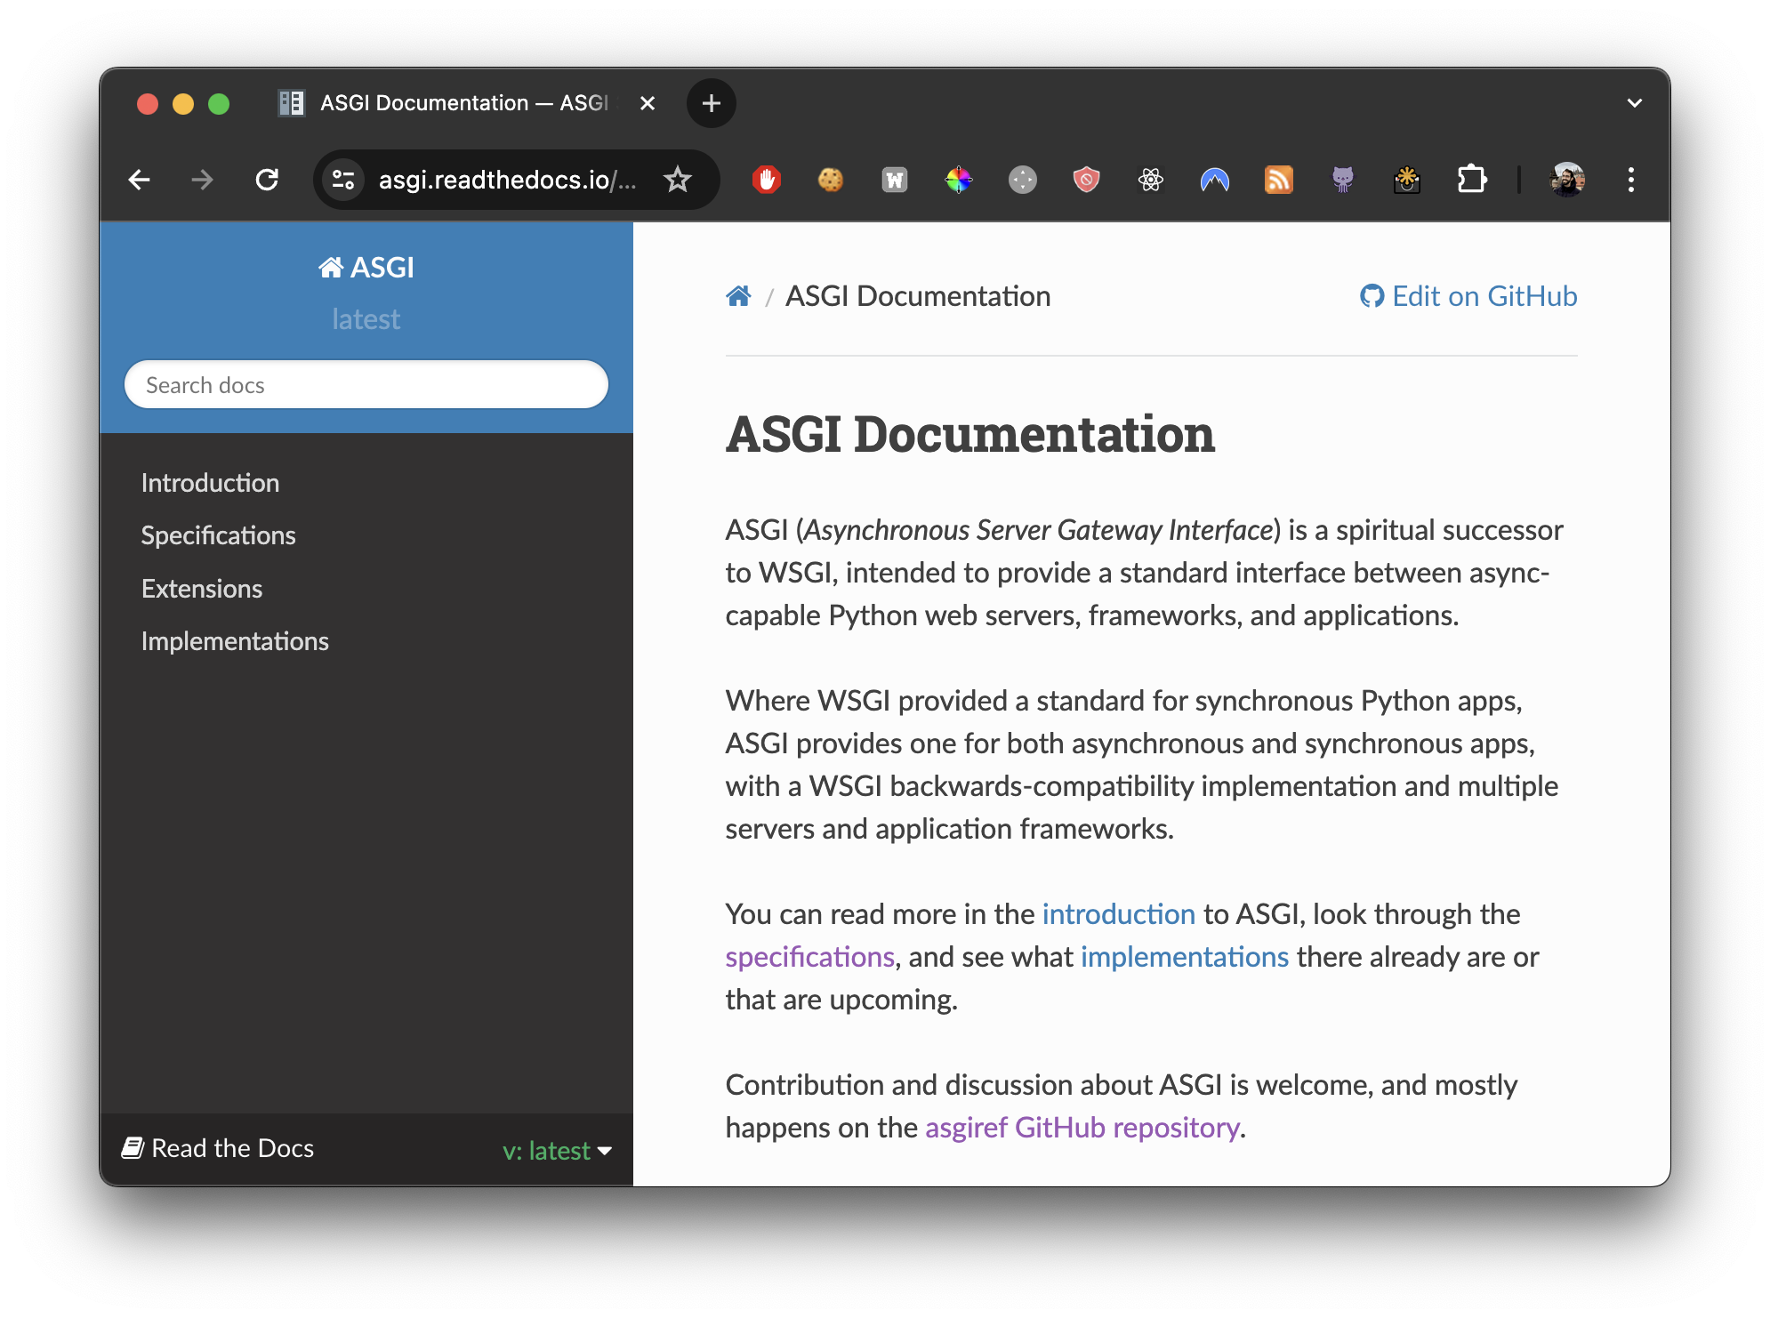Reload the current page
1770x1318 pixels.
[267, 180]
